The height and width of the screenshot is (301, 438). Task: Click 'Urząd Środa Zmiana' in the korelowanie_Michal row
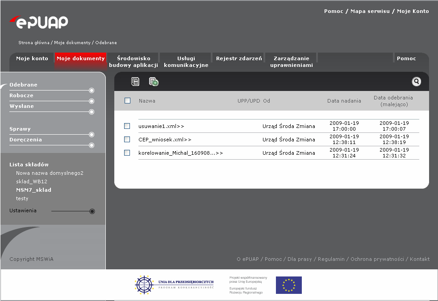pyautogui.click(x=289, y=153)
